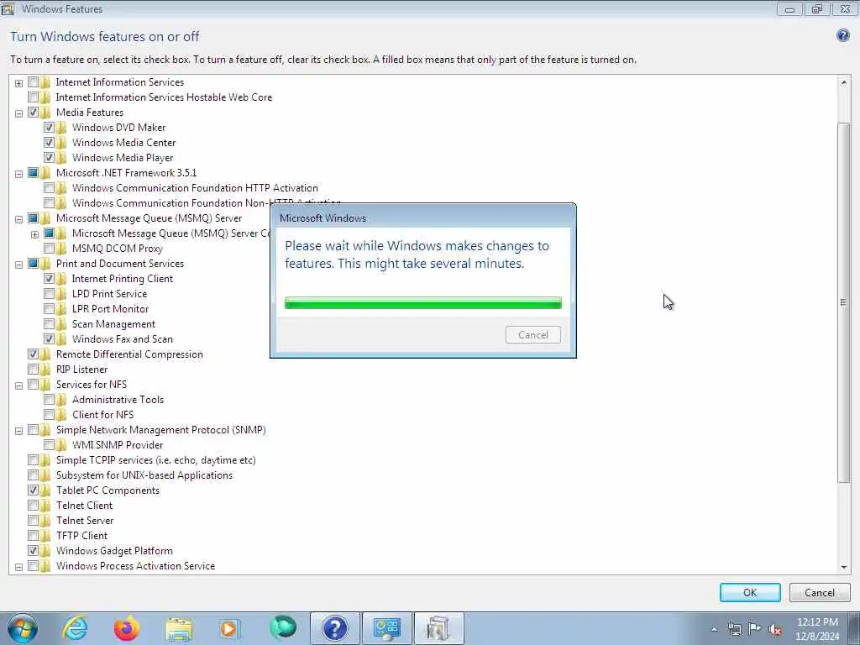The height and width of the screenshot is (645, 860).
Task: Open Windows Explorer folder taskbar icon
Action: pos(179,629)
